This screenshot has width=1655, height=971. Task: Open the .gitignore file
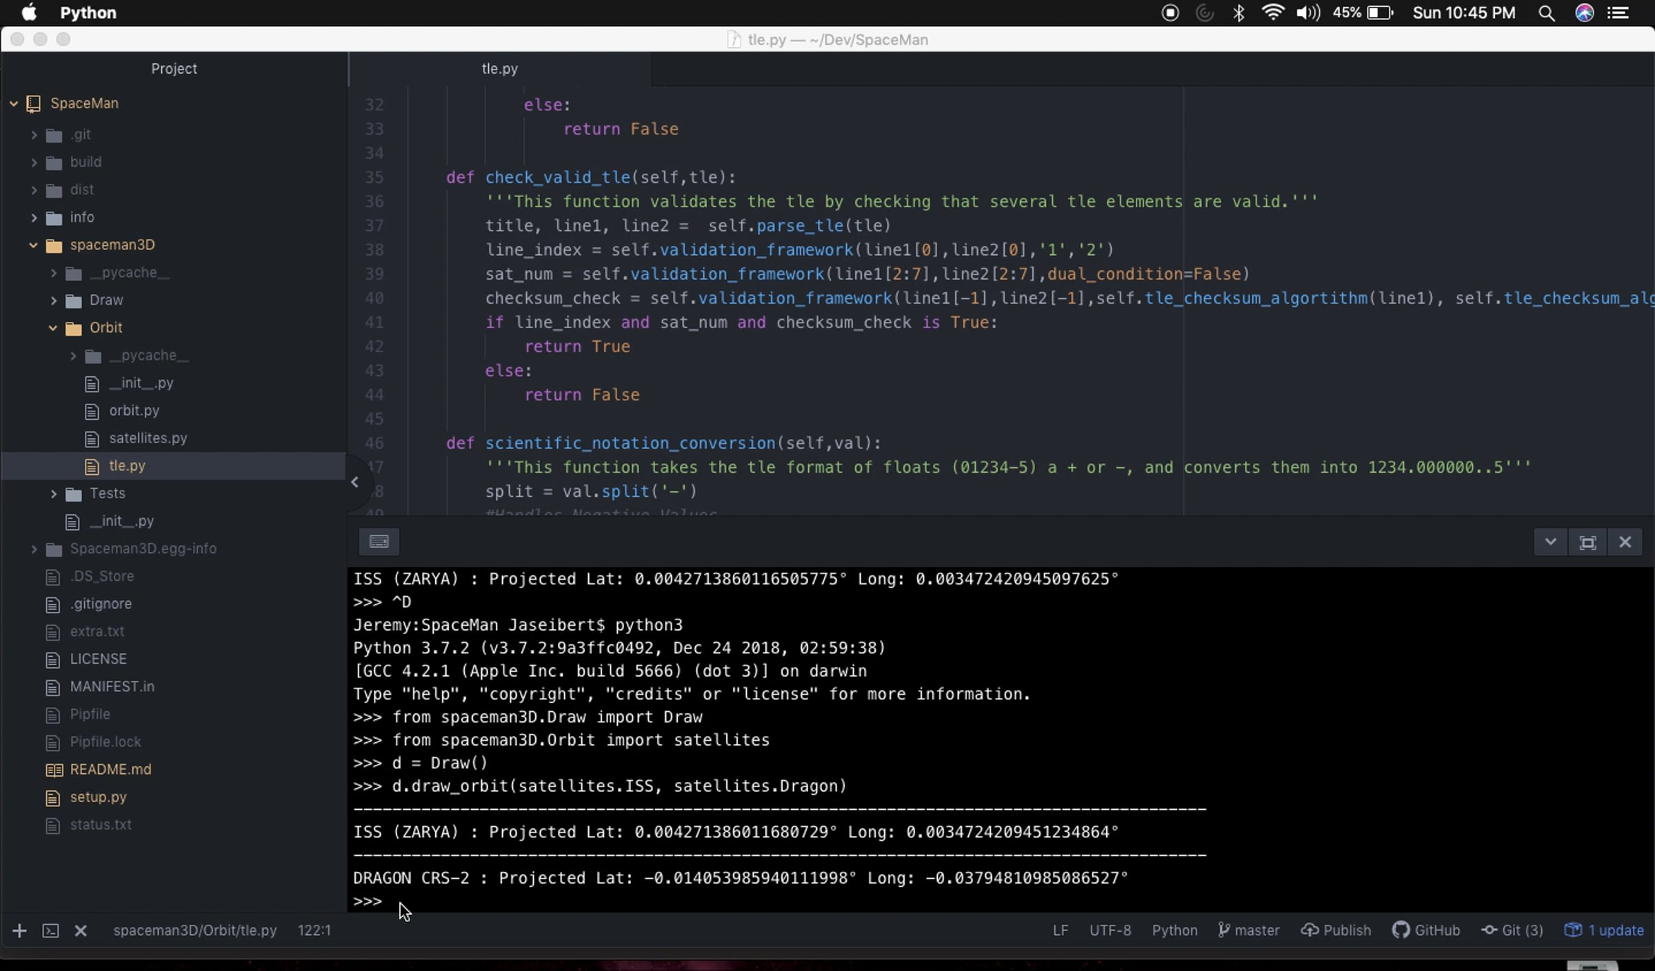[101, 604]
